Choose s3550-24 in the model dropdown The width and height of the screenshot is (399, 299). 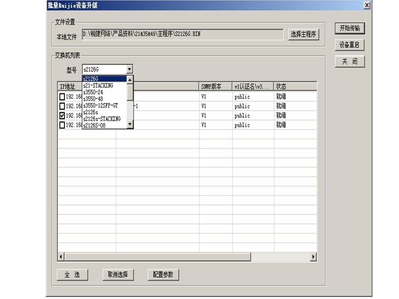point(93,92)
